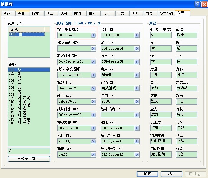Click the HP term input field
This screenshot has width=208, height=178.
point(161,48)
